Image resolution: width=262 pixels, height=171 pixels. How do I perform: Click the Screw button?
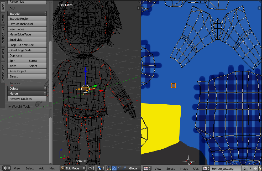pyautogui.click(x=37, y=61)
